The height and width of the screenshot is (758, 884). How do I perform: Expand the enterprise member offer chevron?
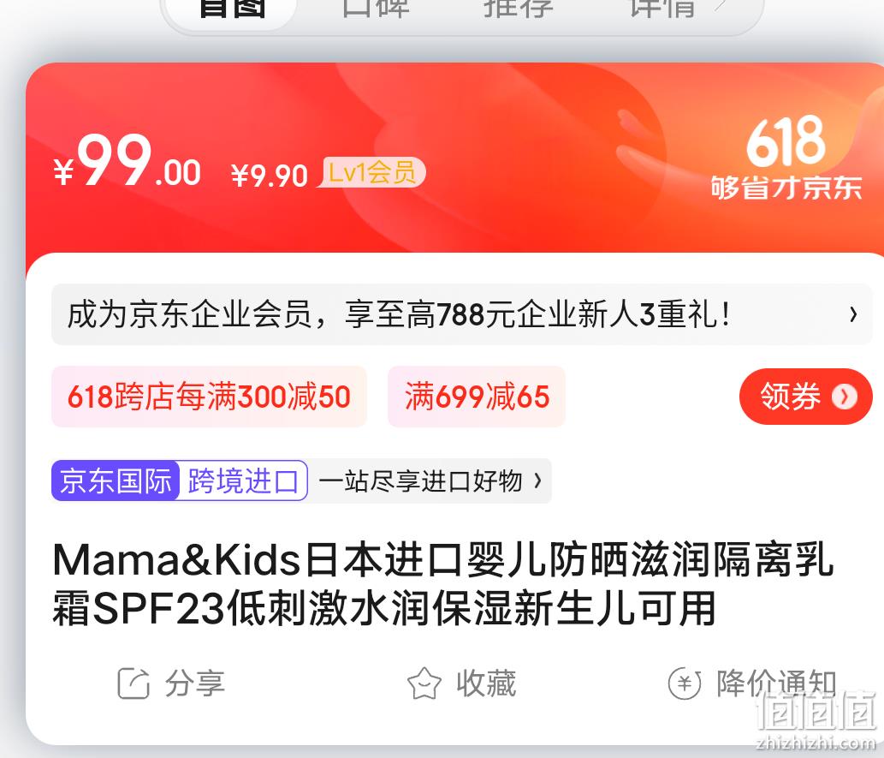point(853,314)
